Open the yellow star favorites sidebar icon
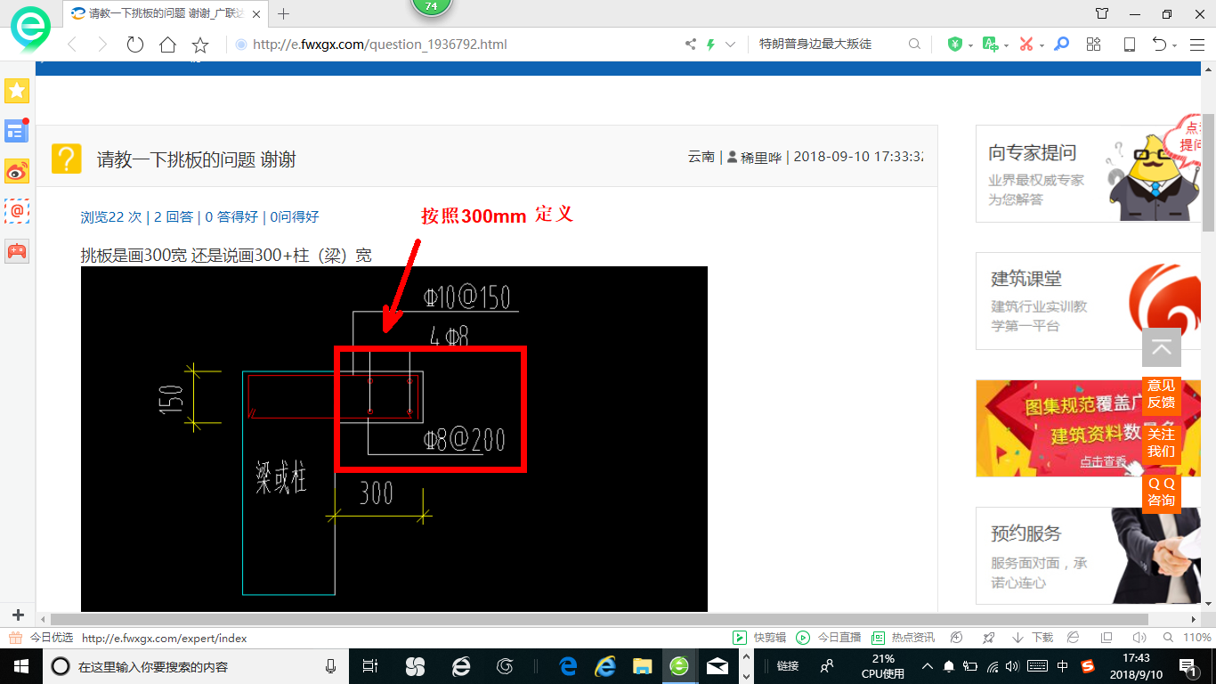Screen dimensions: 1216x684 pyautogui.click(x=17, y=91)
